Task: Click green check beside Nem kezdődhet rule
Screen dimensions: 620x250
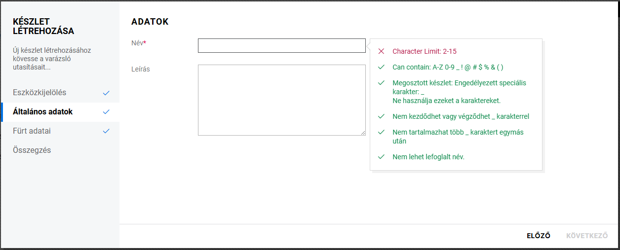Action: [x=381, y=117]
